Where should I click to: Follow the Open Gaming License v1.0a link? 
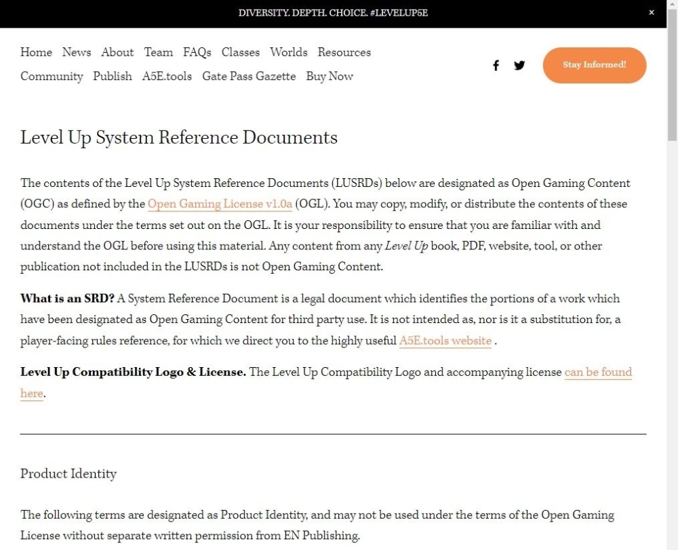(x=220, y=204)
